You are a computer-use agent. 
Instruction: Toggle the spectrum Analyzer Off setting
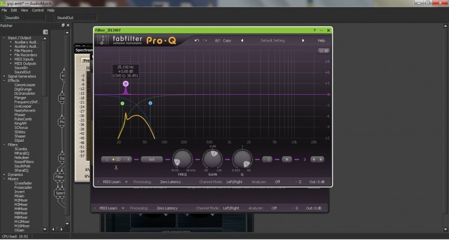pos(277,182)
